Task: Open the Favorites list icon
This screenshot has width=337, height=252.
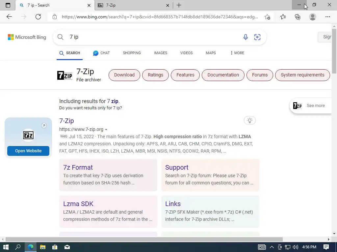Action: (283, 17)
